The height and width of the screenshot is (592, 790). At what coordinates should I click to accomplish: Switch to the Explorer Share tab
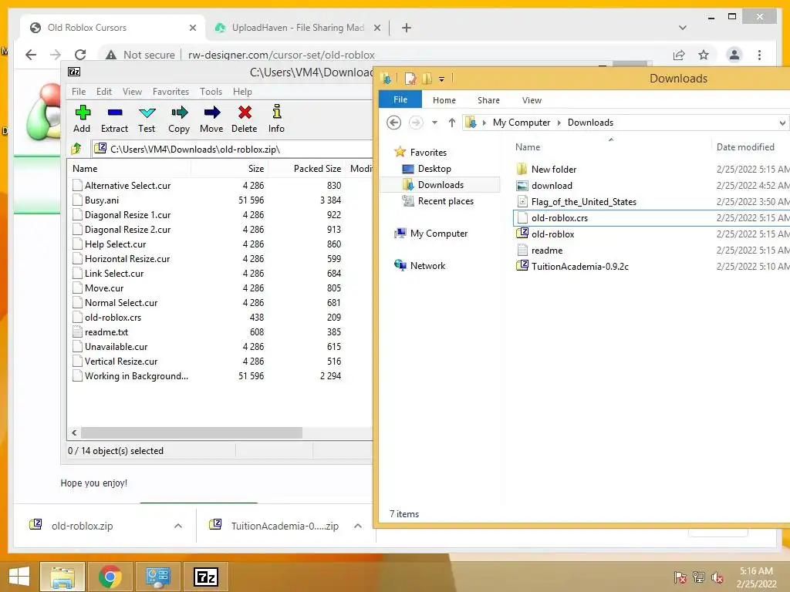click(x=488, y=100)
